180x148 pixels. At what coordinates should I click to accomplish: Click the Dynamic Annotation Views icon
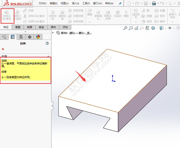pos(147,28)
